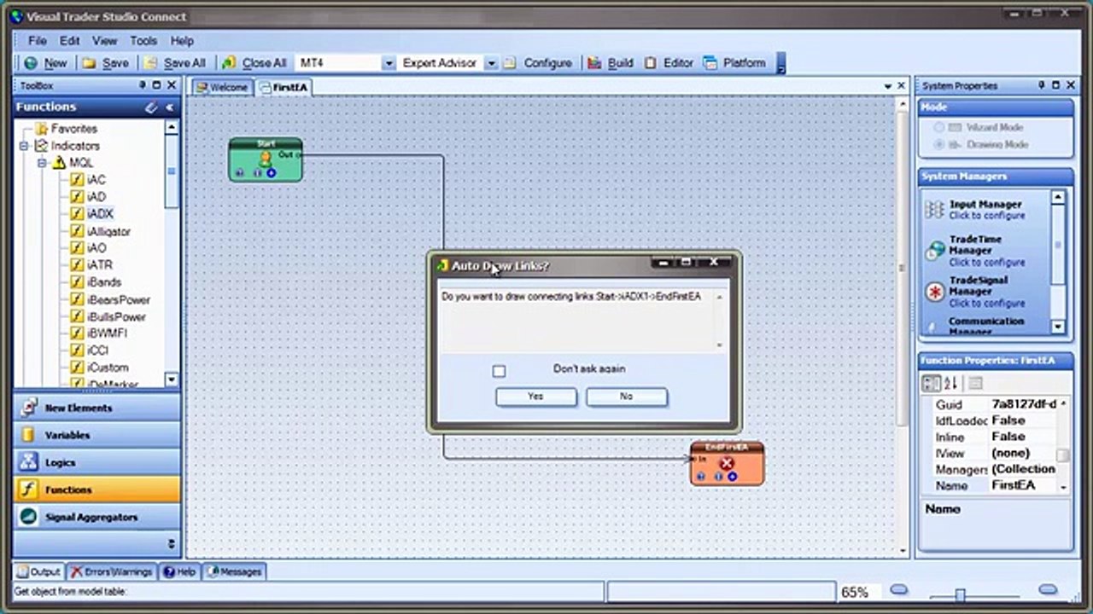Image resolution: width=1093 pixels, height=614 pixels.
Task: Click the iBullsPower function icon
Action: click(77, 316)
